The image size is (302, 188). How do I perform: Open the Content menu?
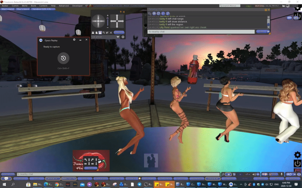click(43, 6)
